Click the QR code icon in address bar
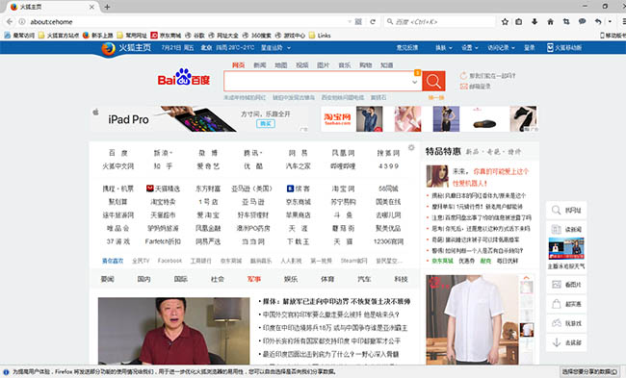Viewport: 626px width, 378px height. click(x=358, y=21)
